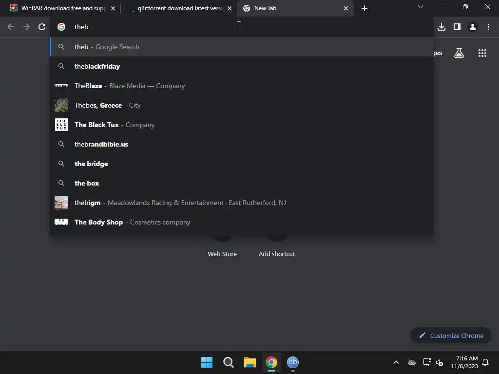Open File Explorer from taskbar

pyautogui.click(x=250, y=362)
